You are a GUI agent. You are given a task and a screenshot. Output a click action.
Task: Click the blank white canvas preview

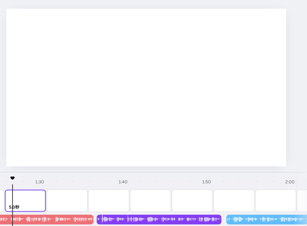click(146, 87)
